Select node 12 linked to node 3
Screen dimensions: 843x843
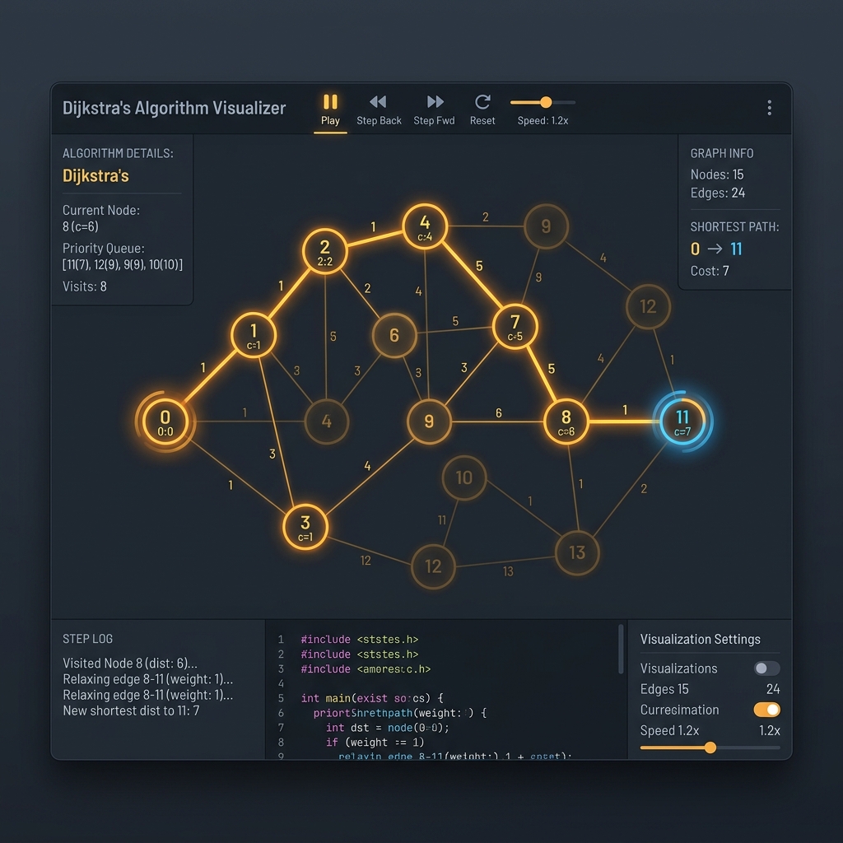point(433,566)
